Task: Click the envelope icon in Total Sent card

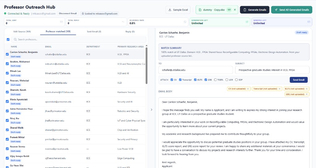Action: (x=61, y=22)
